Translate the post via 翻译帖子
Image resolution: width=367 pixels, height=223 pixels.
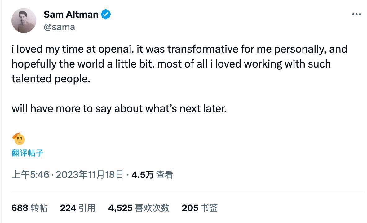pyautogui.click(x=28, y=153)
